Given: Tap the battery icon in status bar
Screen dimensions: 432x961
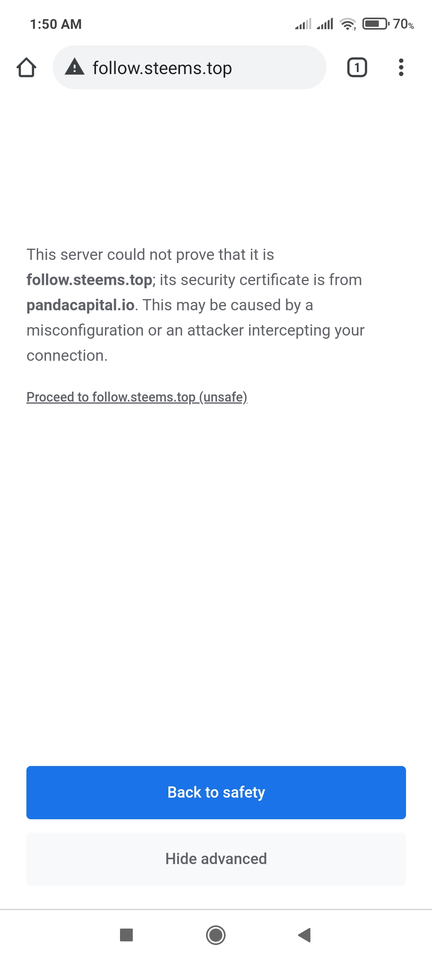Looking at the screenshot, I should pos(375,24).
